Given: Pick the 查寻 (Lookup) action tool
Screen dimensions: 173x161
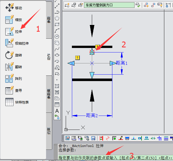Looking at the screenshot, I should tap(14, 90).
